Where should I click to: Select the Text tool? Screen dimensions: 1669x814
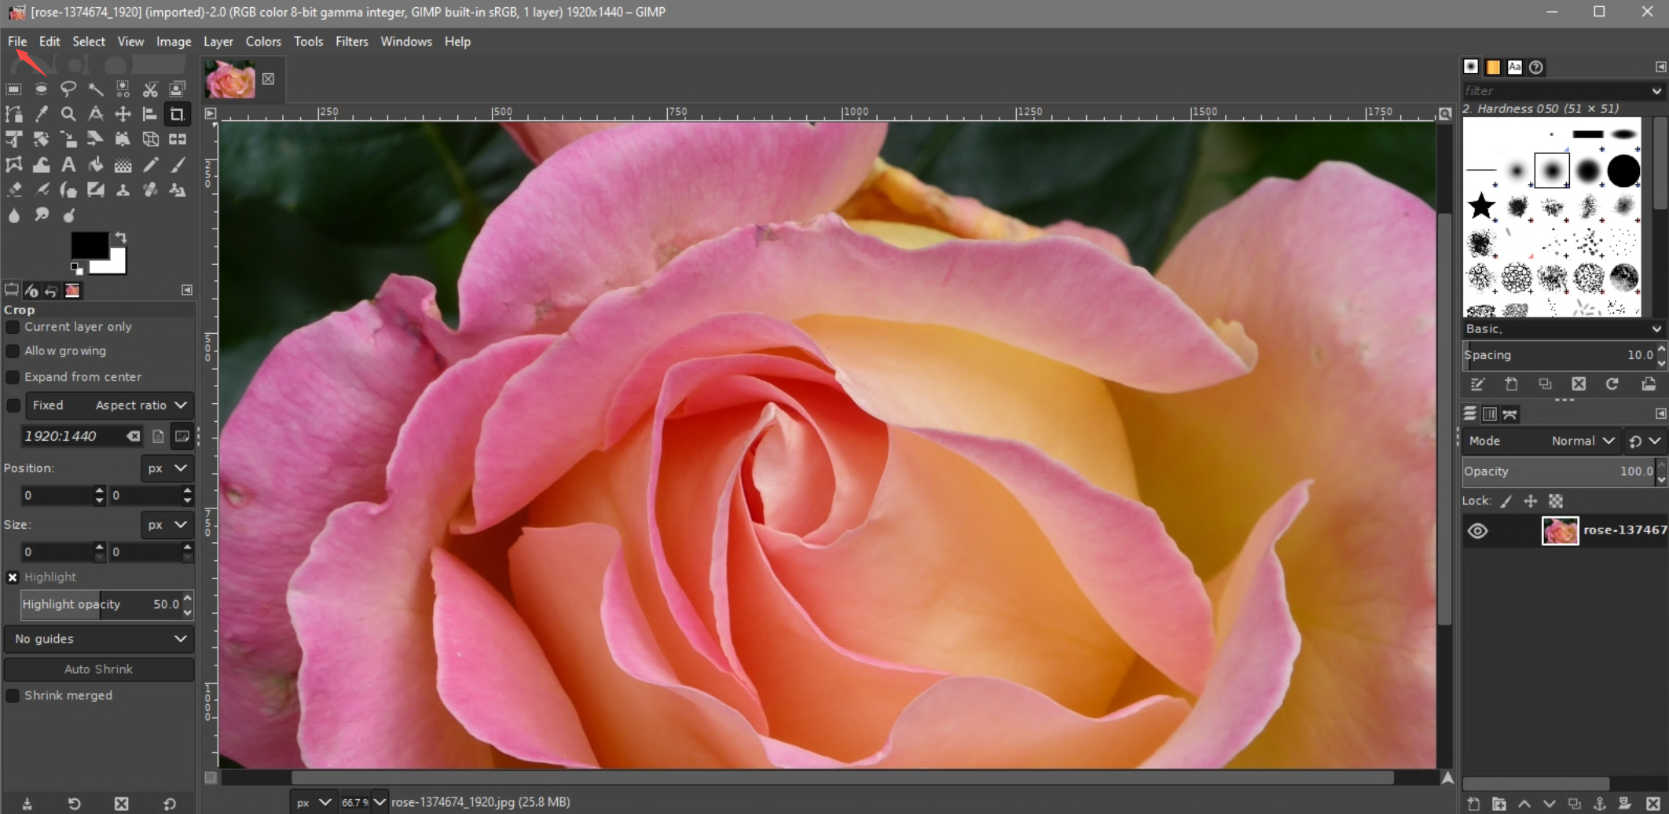[x=68, y=165]
